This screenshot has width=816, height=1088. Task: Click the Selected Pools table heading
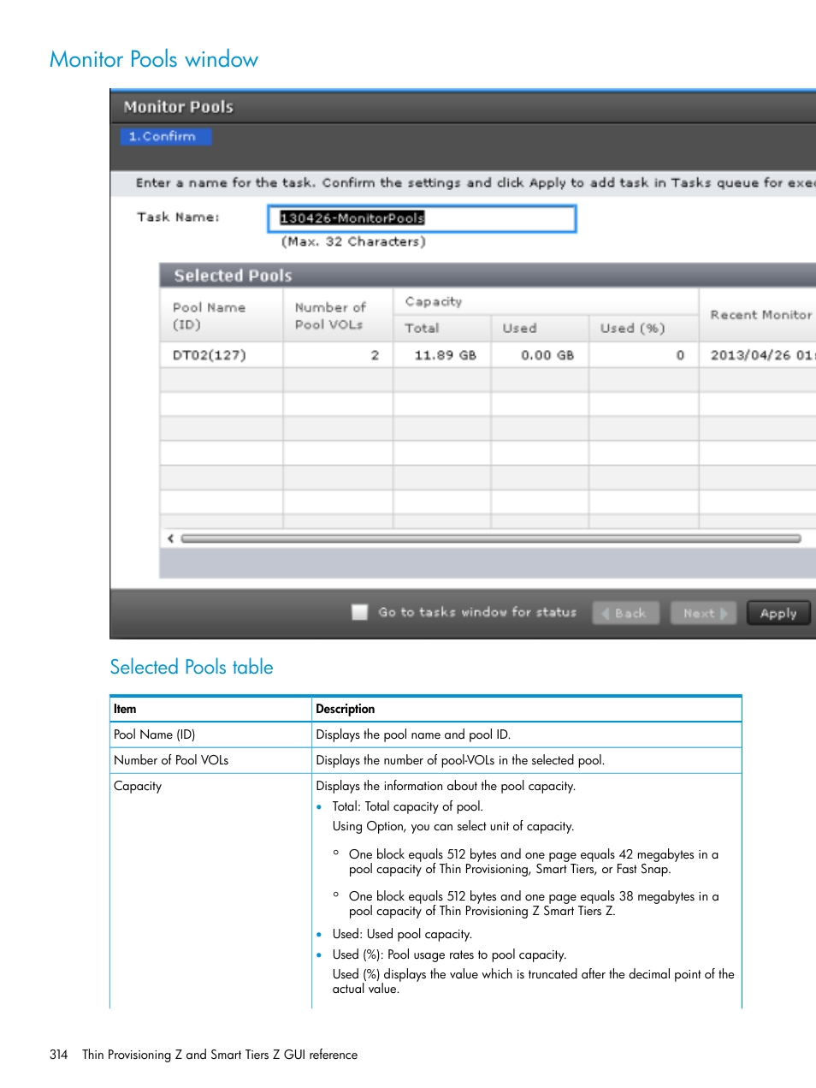click(x=192, y=667)
